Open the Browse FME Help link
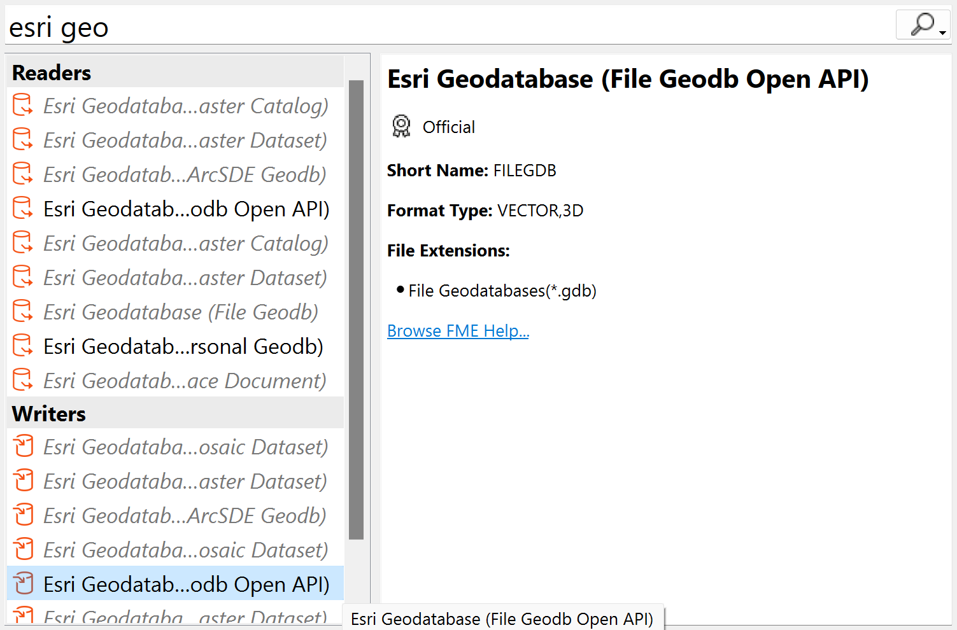 coord(457,330)
